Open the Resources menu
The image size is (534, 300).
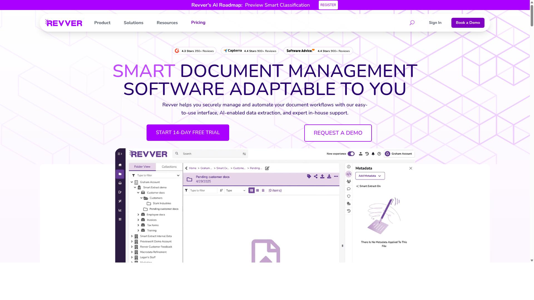pos(167,23)
